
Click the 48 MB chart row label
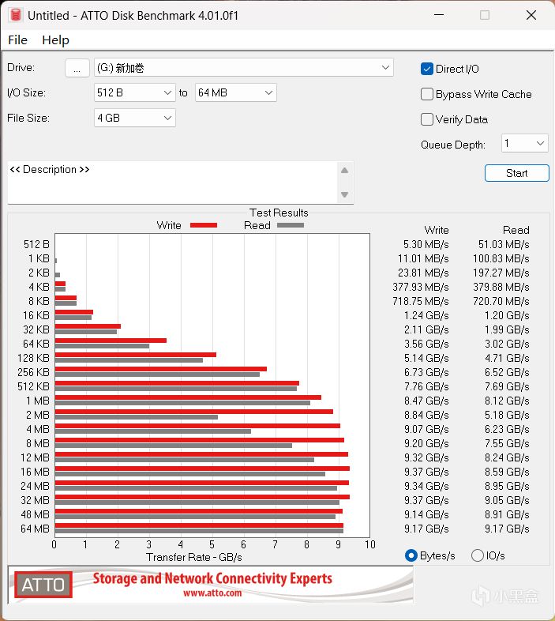click(x=35, y=514)
